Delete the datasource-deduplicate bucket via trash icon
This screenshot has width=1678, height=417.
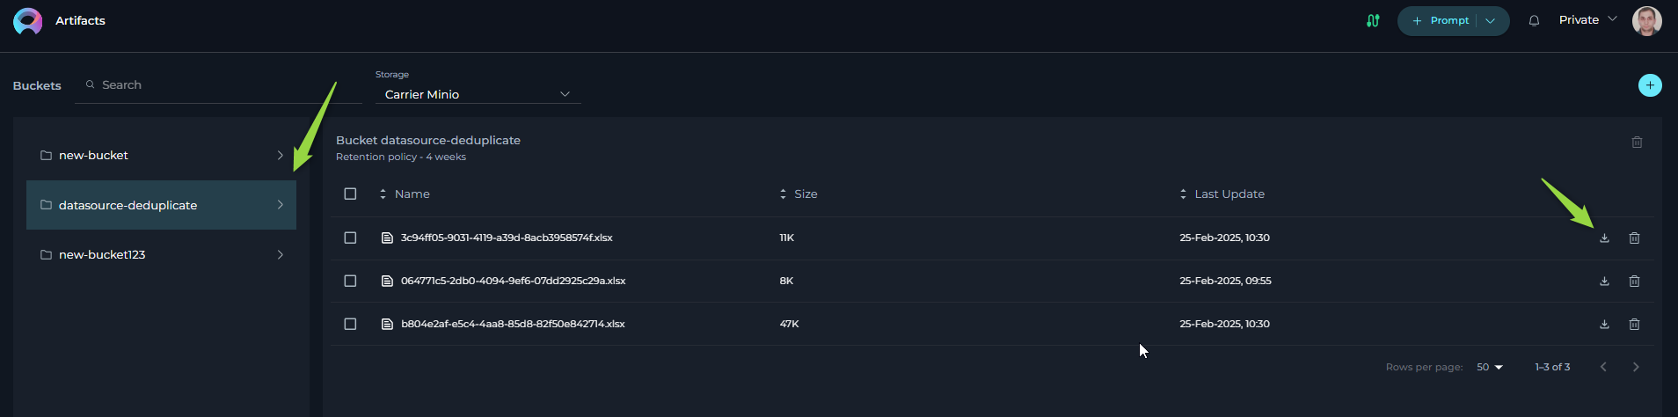pyautogui.click(x=1637, y=143)
